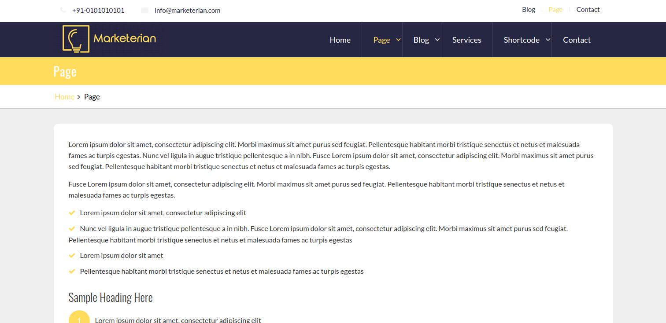Image resolution: width=666 pixels, height=323 pixels.
Task: Expand the Blog submenu chevron in navbar
Action: [x=437, y=40]
